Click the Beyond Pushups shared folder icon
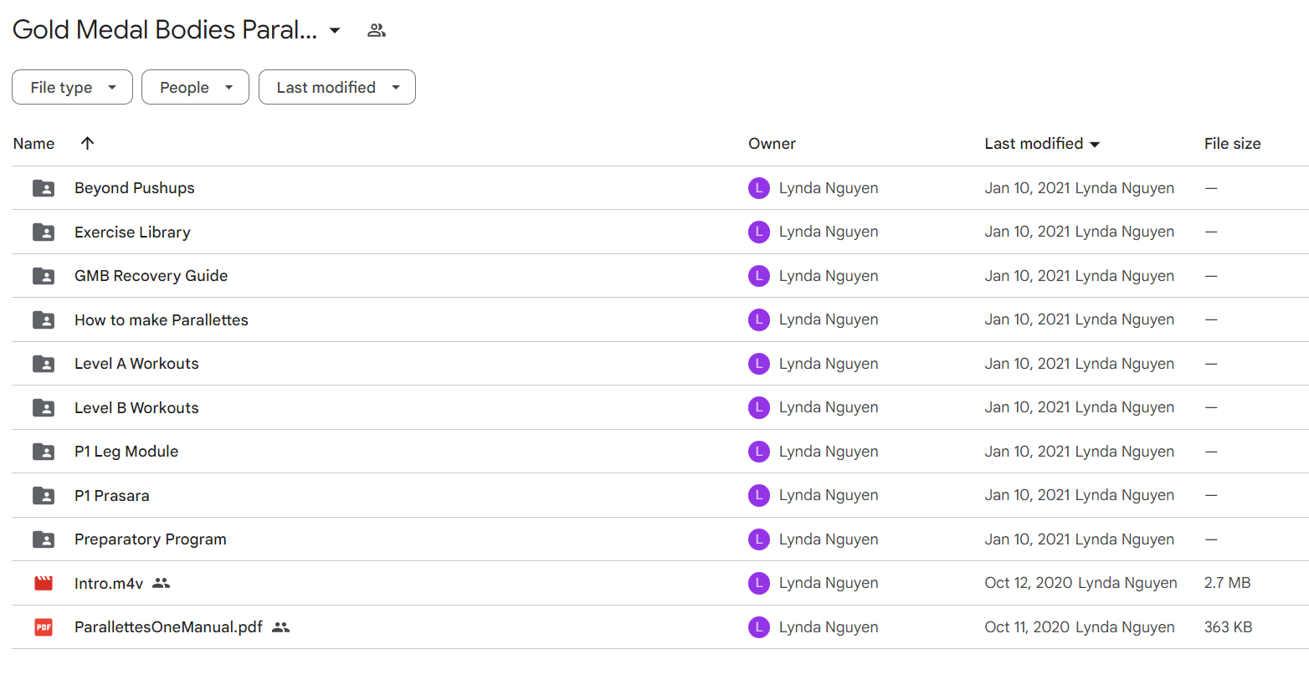The height and width of the screenshot is (690, 1309). pos(44,188)
